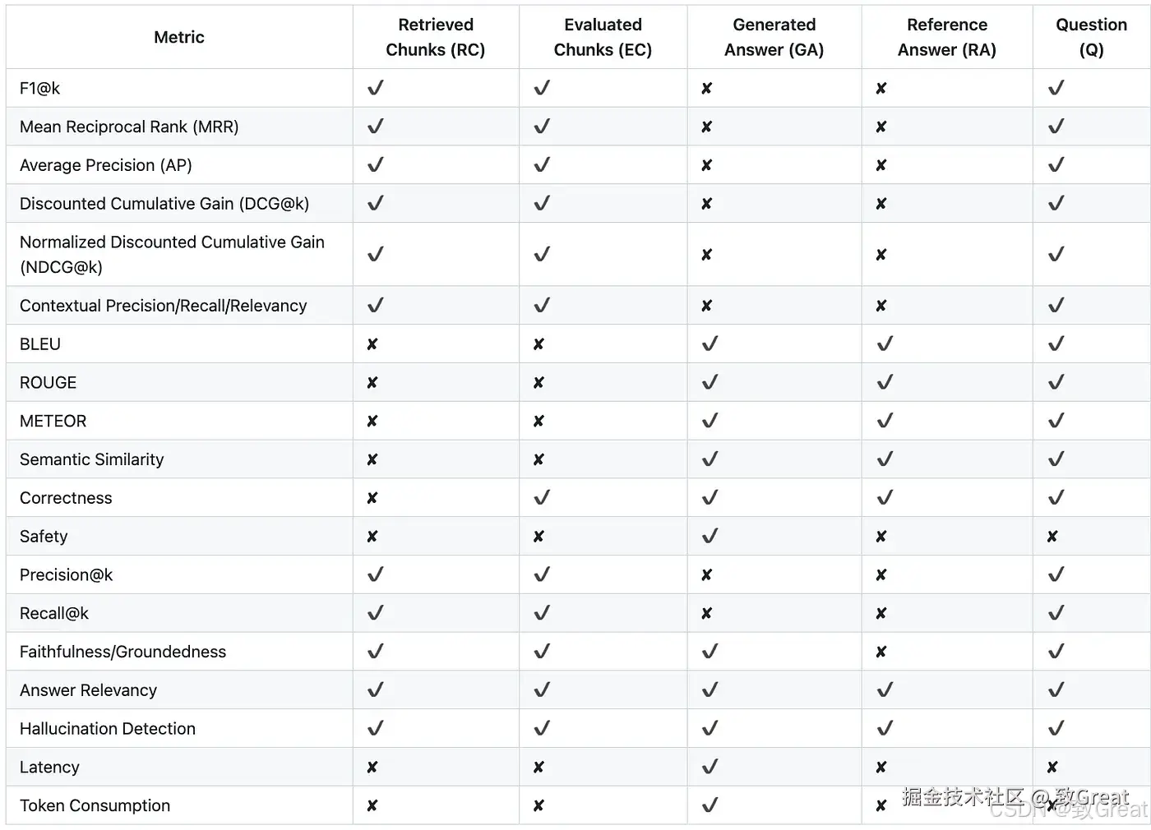Click the Generated Answer (GA) column header
Screen dimensions: 1151x830
(x=774, y=37)
